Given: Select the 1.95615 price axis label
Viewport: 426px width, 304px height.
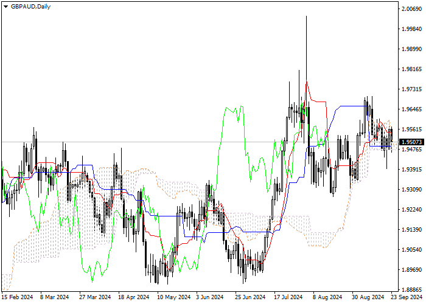Looking at the screenshot, I should click(x=411, y=129).
